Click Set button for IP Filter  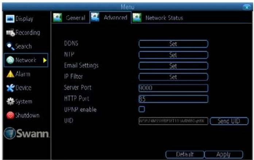[x=173, y=77]
